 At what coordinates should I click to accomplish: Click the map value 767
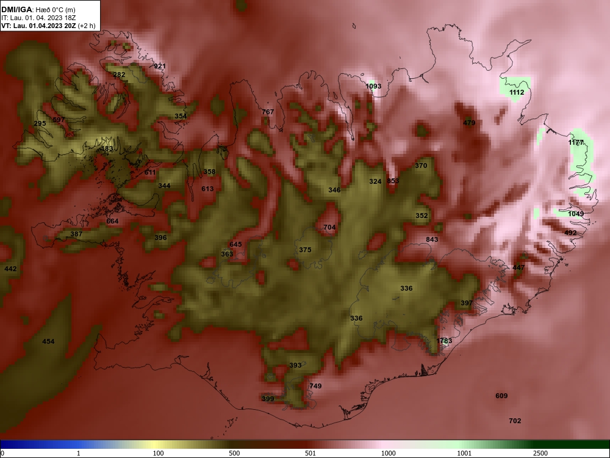pos(268,112)
